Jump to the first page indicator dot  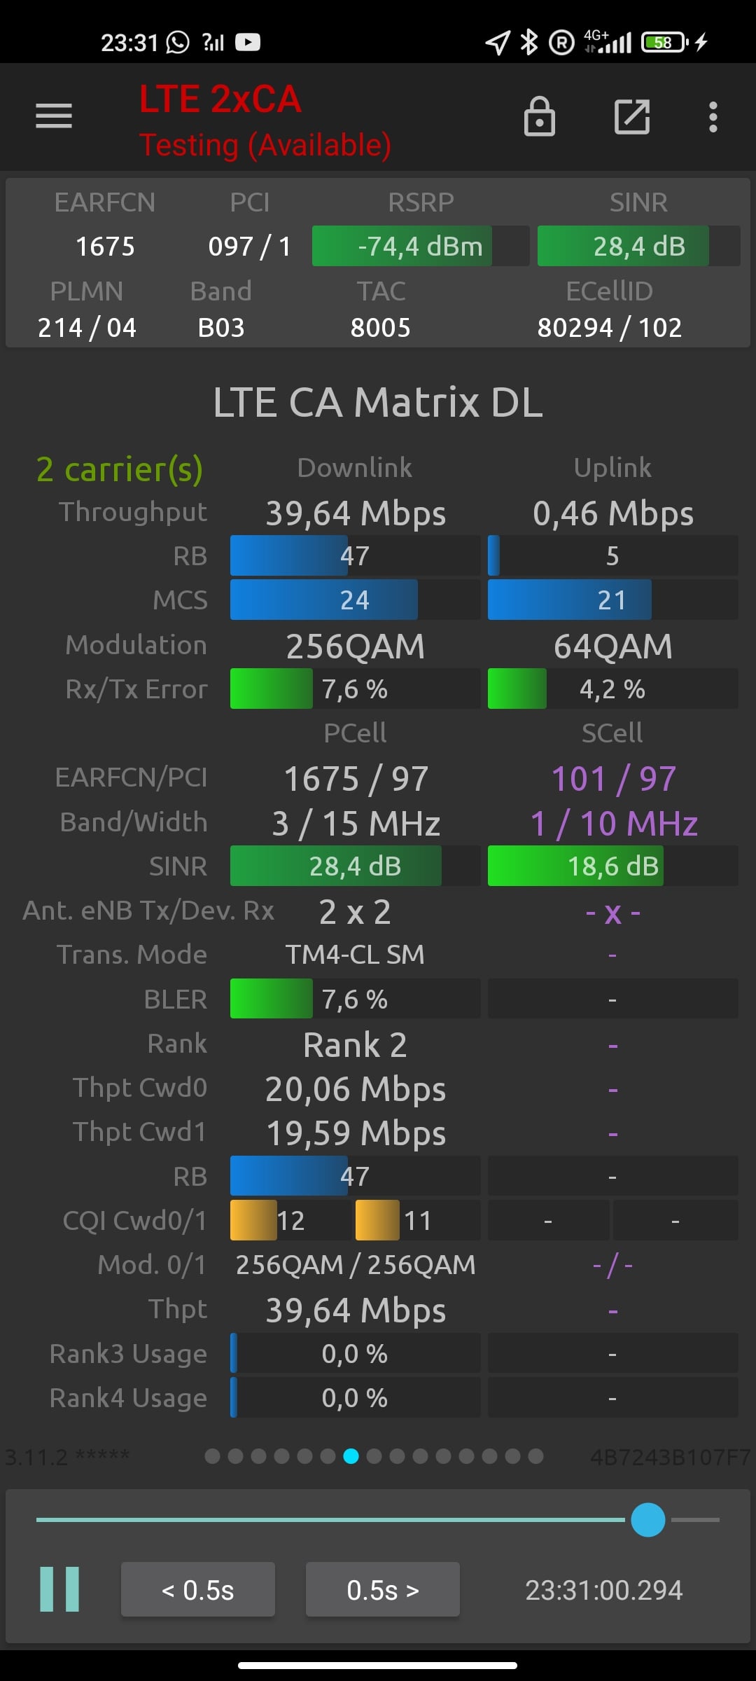pyautogui.click(x=213, y=1457)
